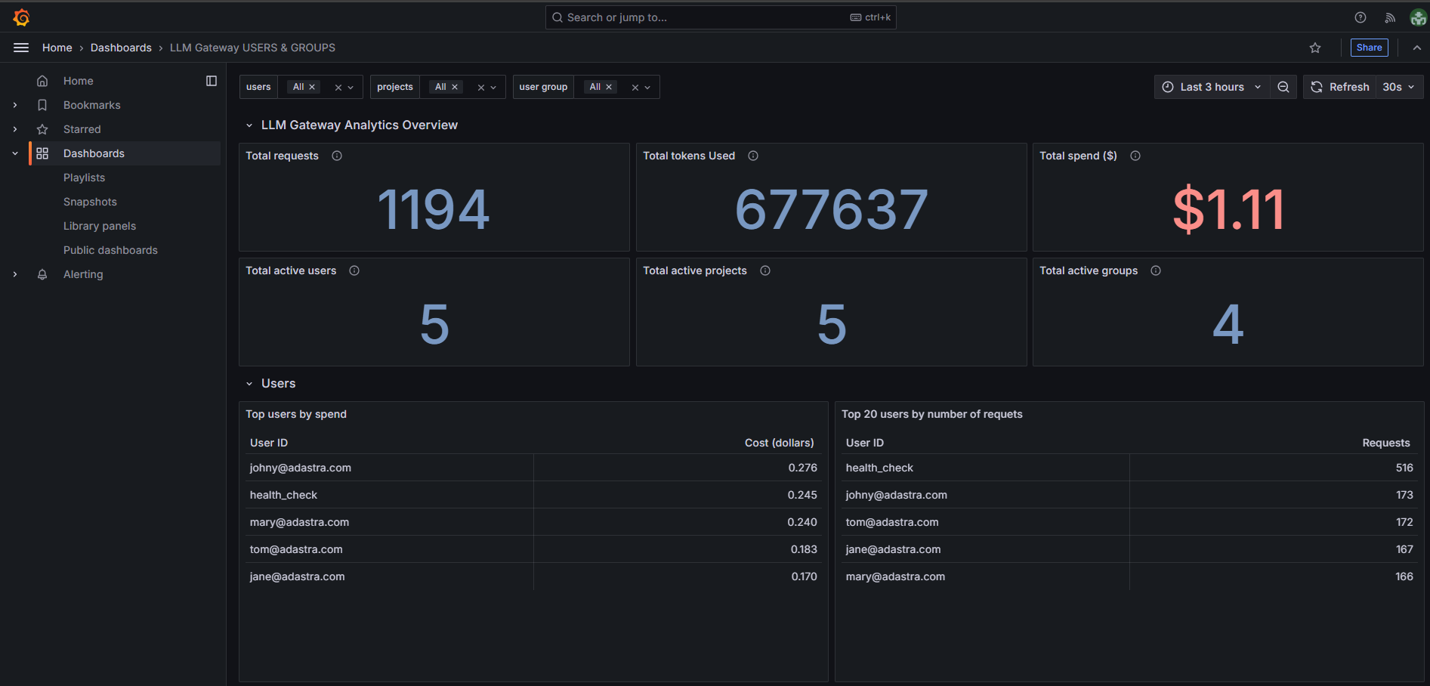Open the Last 3 hours time picker
This screenshot has width=1430, height=686.
point(1212,87)
